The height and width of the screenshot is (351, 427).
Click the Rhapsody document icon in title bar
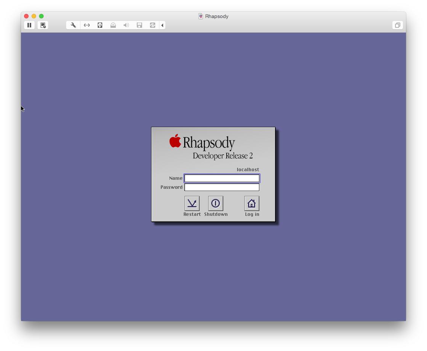pyautogui.click(x=201, y=16)
